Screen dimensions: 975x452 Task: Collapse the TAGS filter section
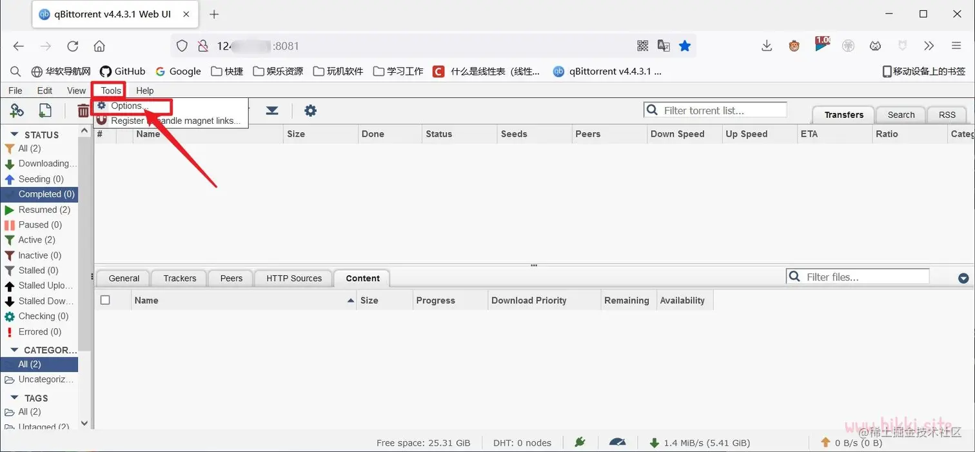[x=14, y=398]
